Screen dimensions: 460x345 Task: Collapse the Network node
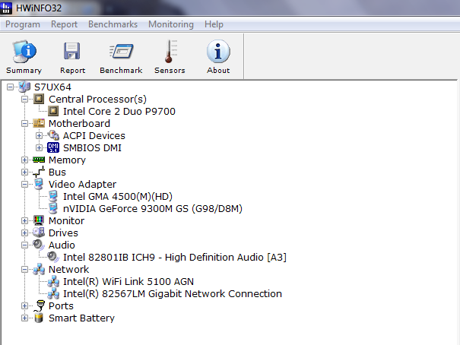point(24,269)
